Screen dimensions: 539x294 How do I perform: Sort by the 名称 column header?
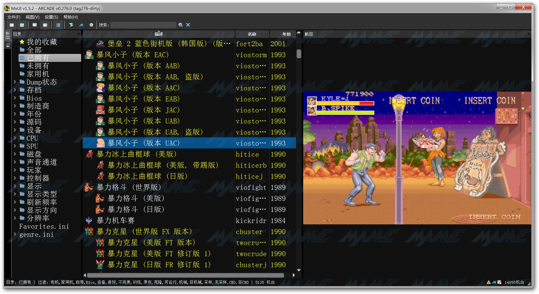(252, 34)
